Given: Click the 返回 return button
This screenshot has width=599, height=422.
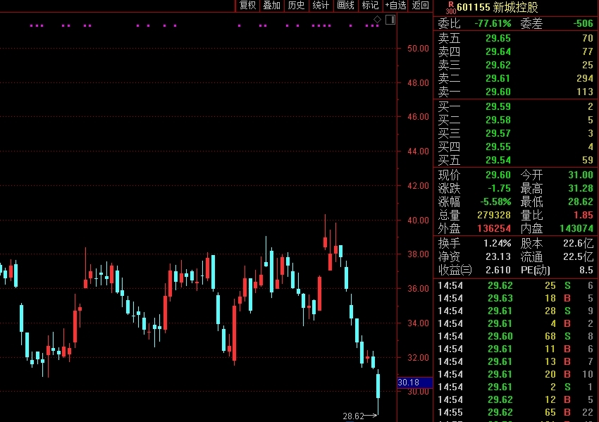Looking at the screenshot, I should coord(421,6).
